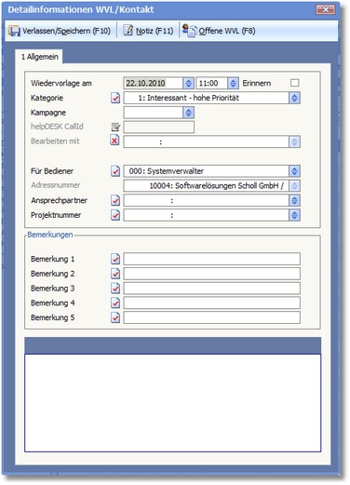Open the Notiz (F11) notepad icon
The height and width of the screenshot is (485, 350).
click(x=128, y=31)
